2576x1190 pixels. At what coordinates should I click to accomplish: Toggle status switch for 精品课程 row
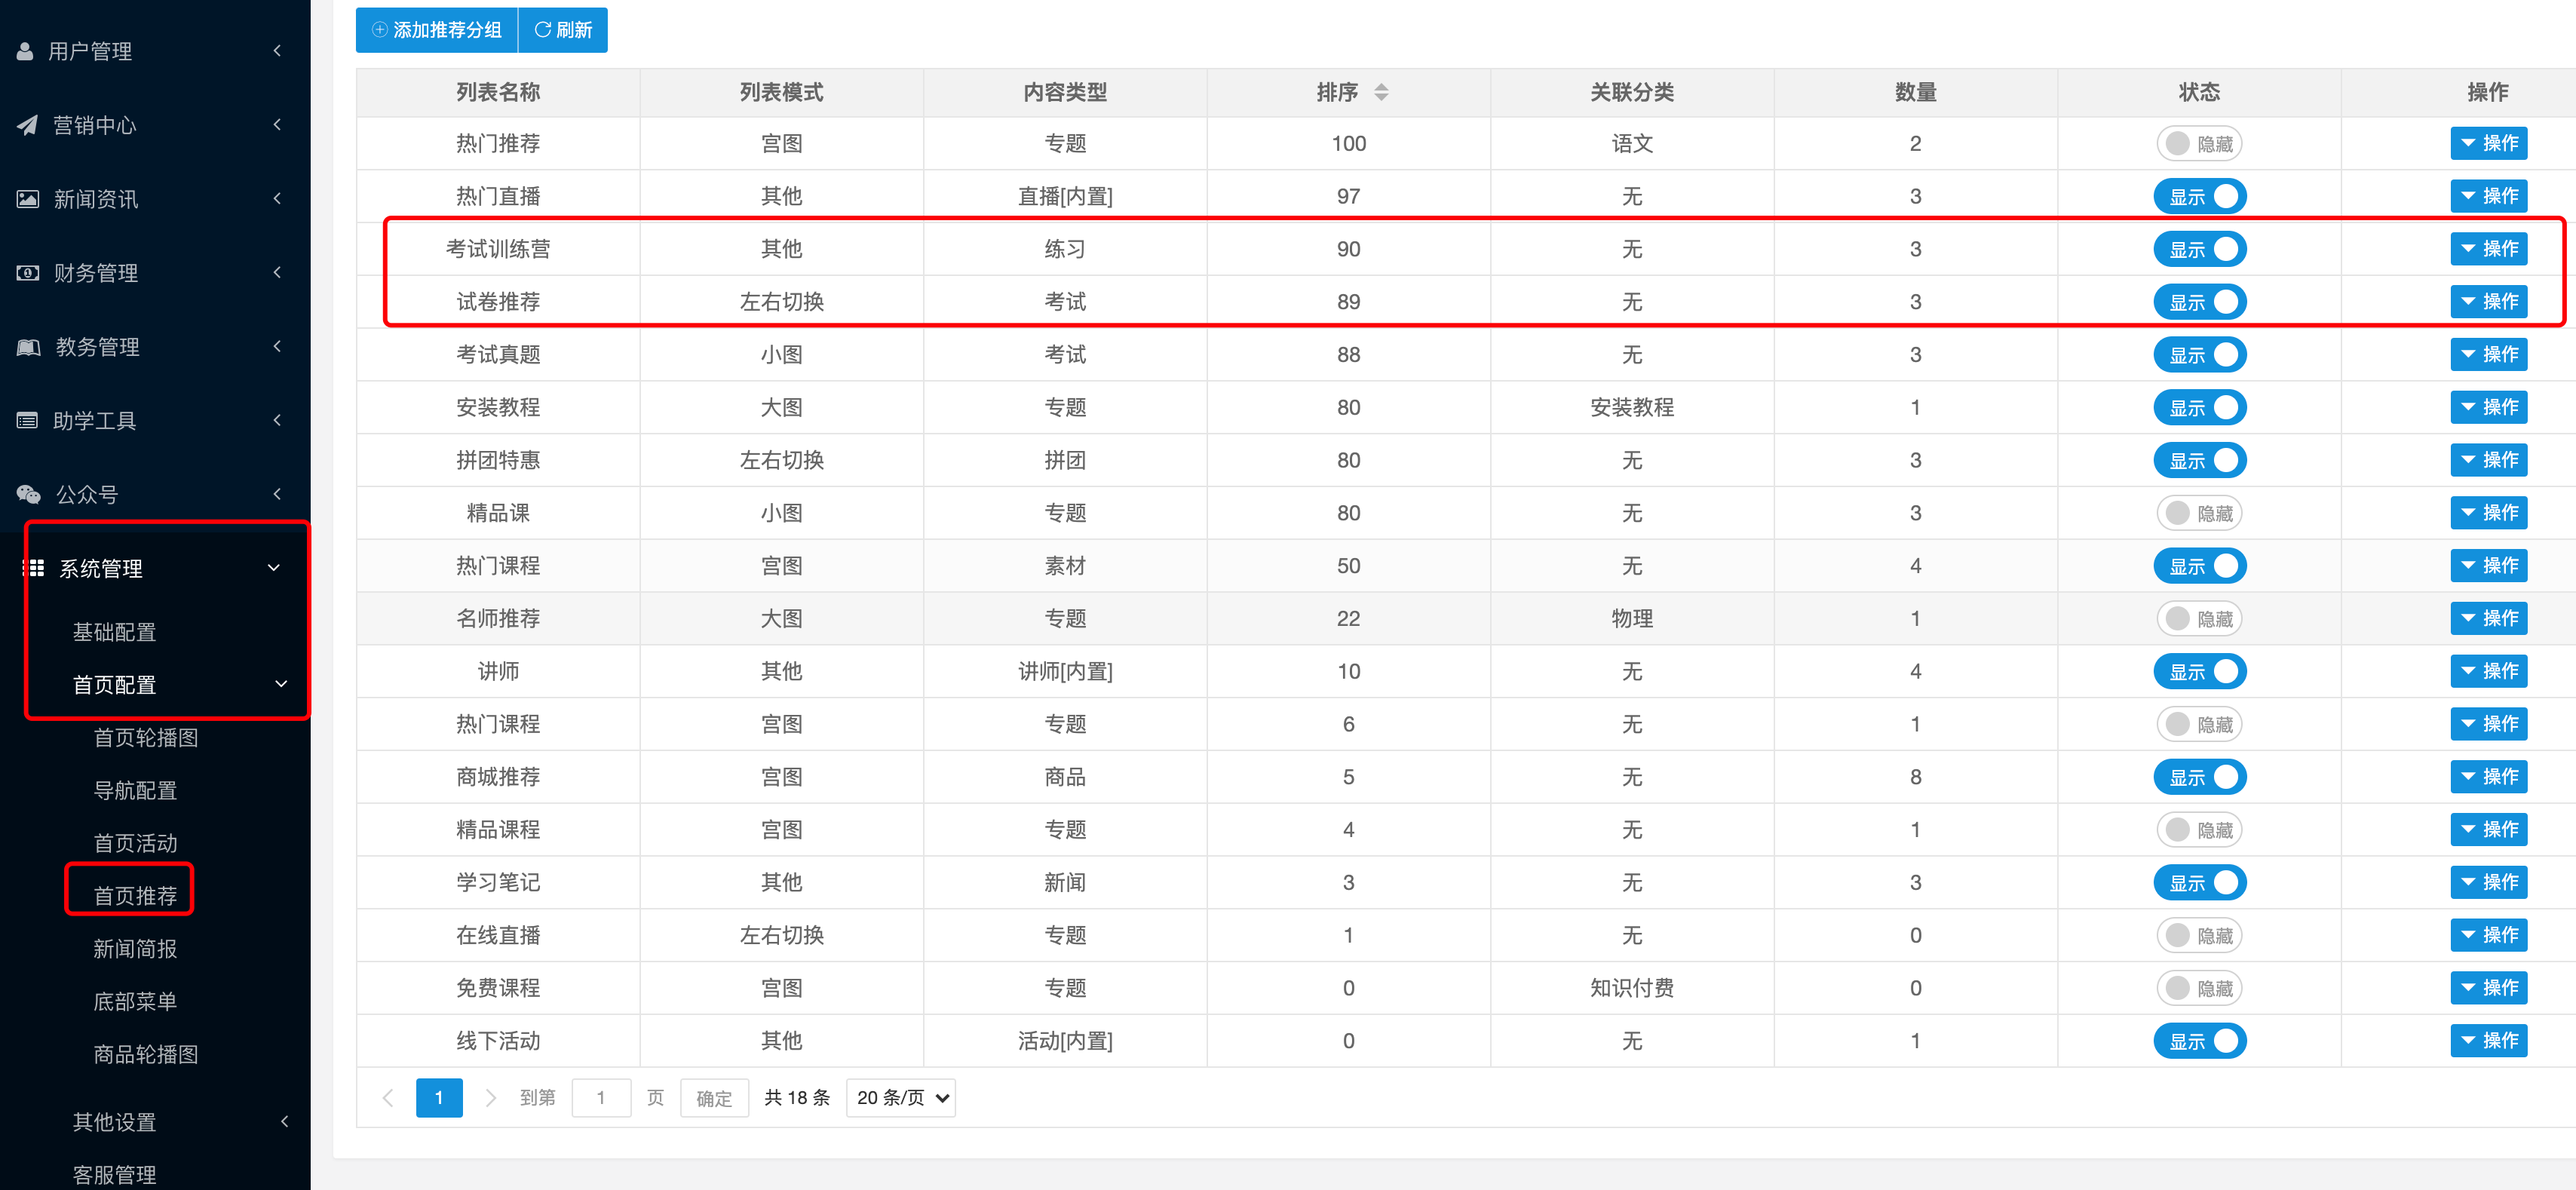coord(2199,830)
